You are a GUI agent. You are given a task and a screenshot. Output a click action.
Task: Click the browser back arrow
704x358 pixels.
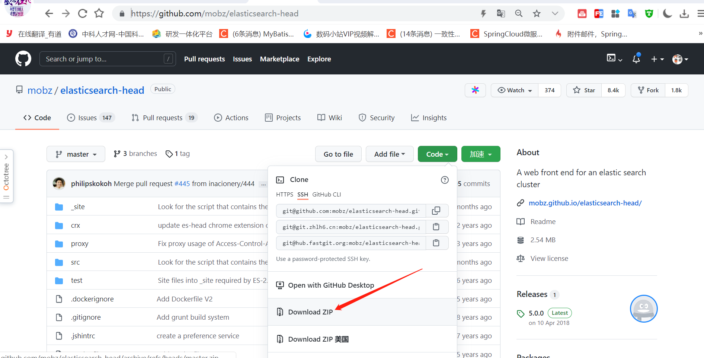click(x=49, y=14)
